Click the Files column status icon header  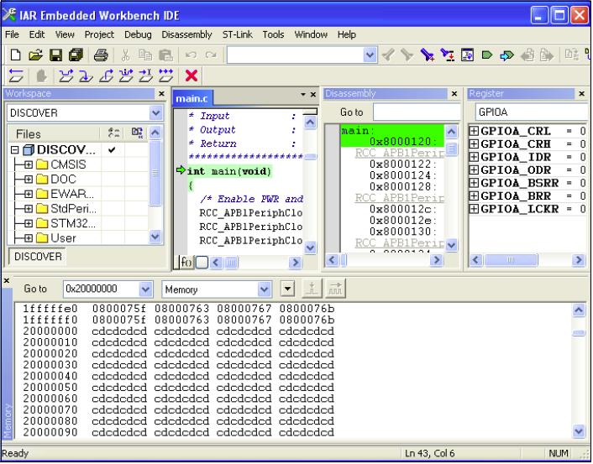click(113, 133)
